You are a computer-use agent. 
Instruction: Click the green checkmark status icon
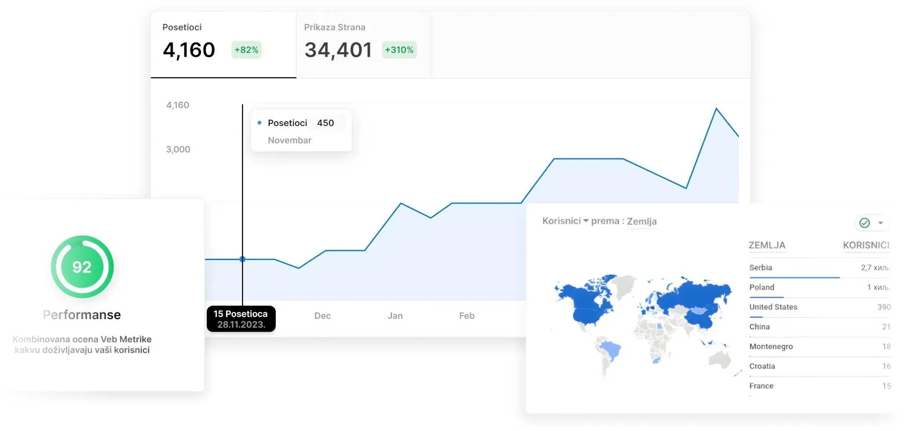coord(864,223)
